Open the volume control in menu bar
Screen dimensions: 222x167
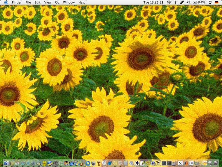pos(188,2)
